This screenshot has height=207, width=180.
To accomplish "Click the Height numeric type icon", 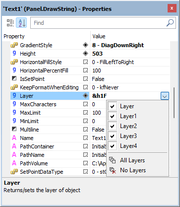I will coord(14,54).
